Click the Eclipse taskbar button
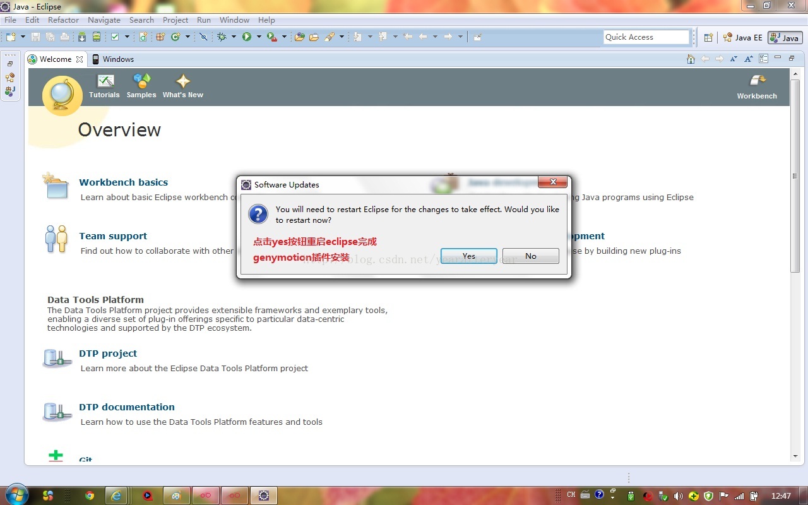Viewport: 808px width, 505px height. 263,496
